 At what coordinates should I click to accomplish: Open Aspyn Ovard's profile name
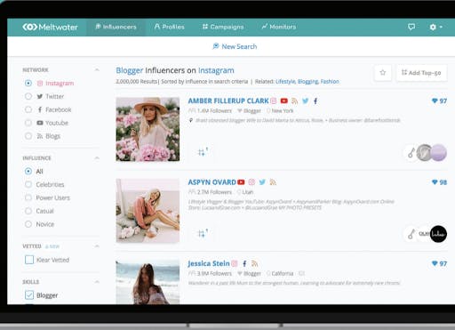[212, 182]
